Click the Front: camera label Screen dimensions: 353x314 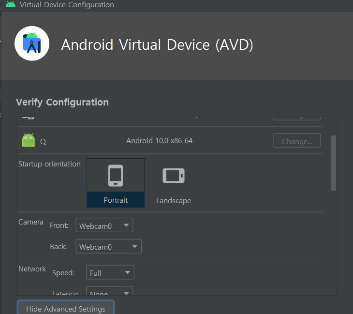pyautogui.click(x=59, y=225)
